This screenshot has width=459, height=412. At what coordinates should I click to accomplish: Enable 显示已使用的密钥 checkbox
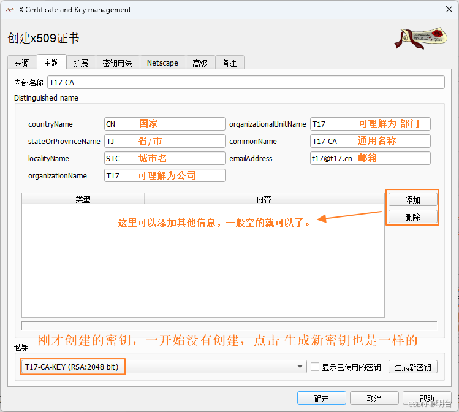pos(315,367)
